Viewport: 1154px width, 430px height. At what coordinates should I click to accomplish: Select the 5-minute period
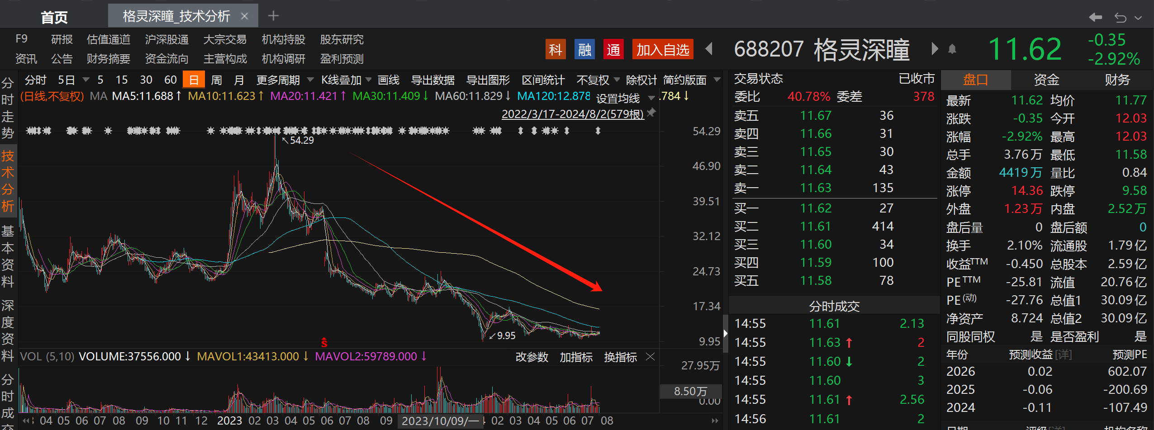(100, 80)
